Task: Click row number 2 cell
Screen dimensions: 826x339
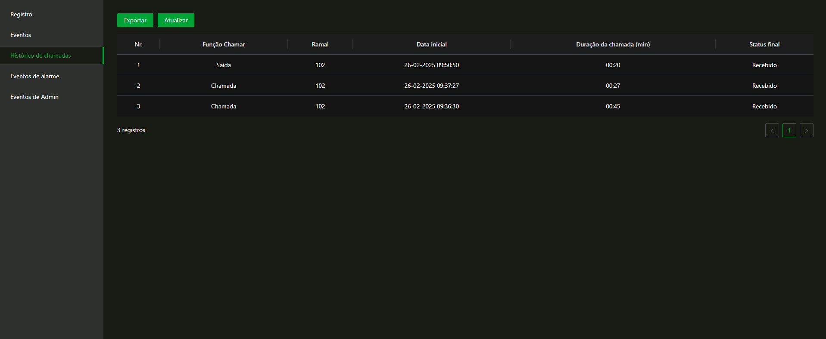Action: pyautogui.click(x=138, y=86)
